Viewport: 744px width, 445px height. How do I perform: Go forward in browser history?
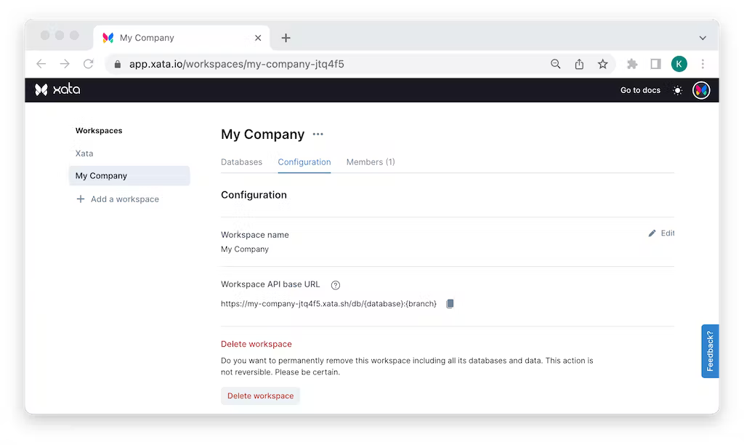coord(65,64)
